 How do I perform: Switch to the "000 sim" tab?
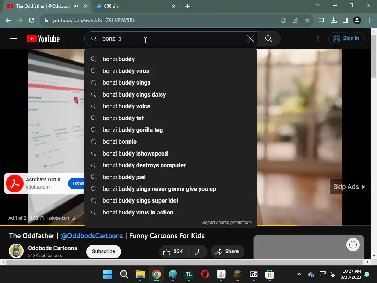[135, 6]
